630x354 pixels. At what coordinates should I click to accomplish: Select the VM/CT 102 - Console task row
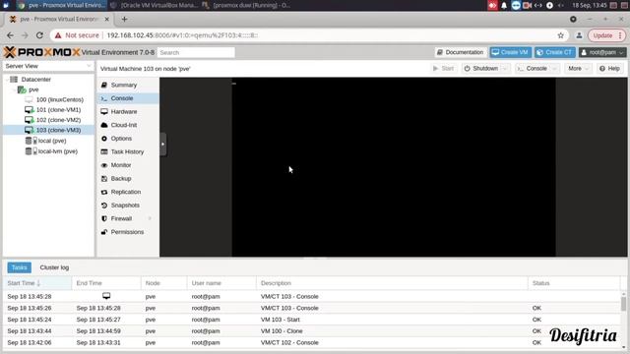(x=312, y=343)
